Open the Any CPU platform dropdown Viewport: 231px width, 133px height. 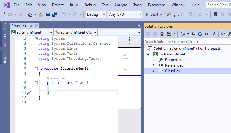(125, 14)
